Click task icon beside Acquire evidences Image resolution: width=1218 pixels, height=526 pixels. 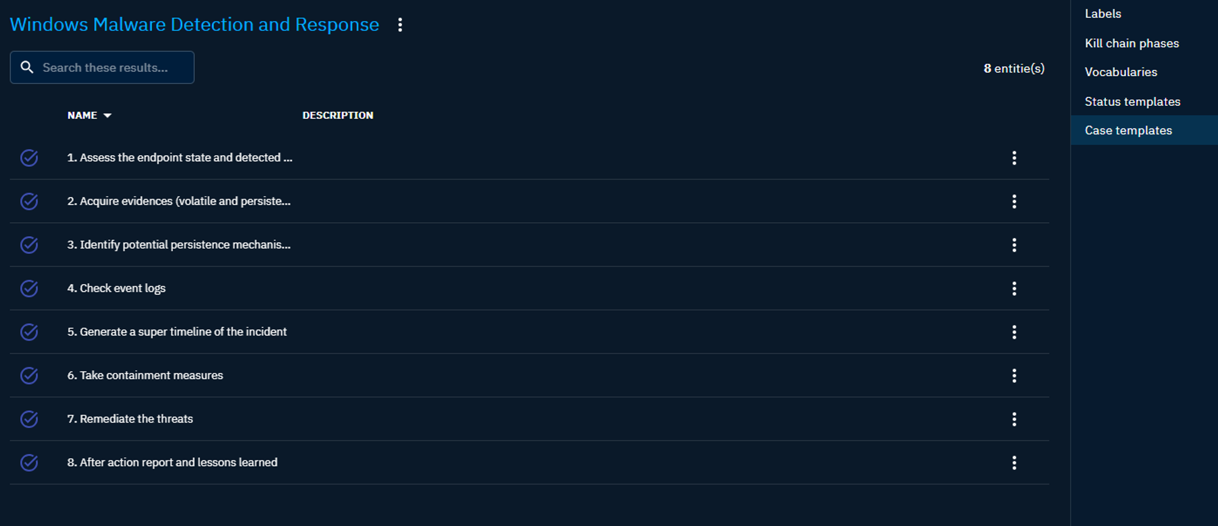point(29,202)
